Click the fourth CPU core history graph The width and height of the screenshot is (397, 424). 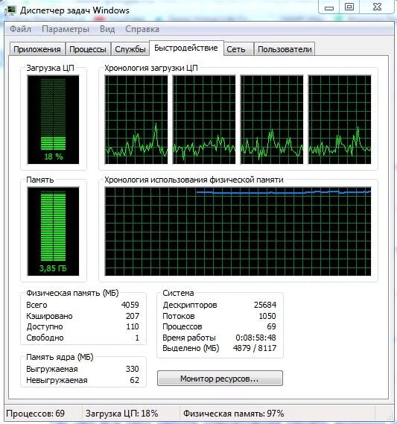340,119
